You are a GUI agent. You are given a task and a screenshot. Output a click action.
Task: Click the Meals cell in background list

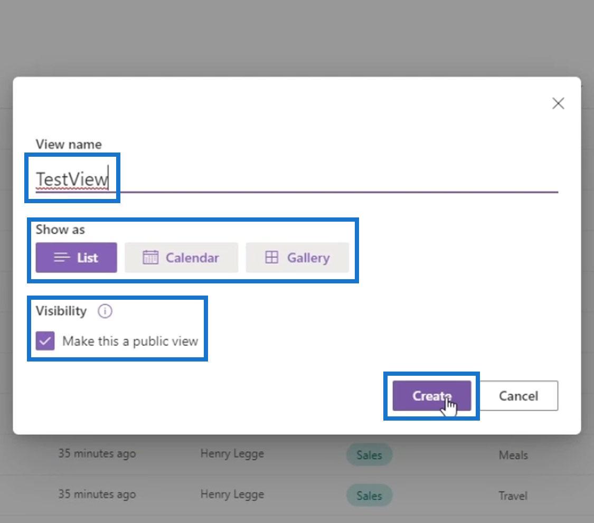513,455
